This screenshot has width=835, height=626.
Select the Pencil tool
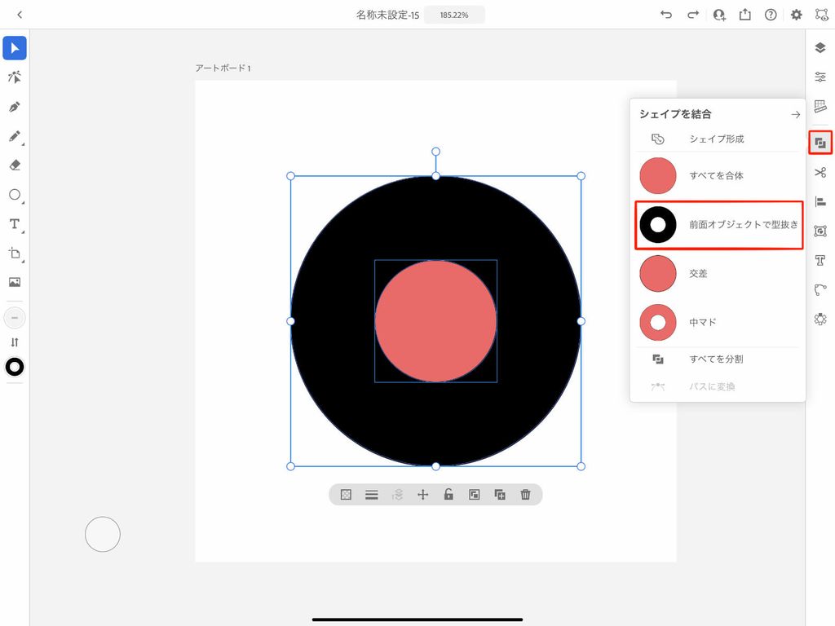point(15,136)
